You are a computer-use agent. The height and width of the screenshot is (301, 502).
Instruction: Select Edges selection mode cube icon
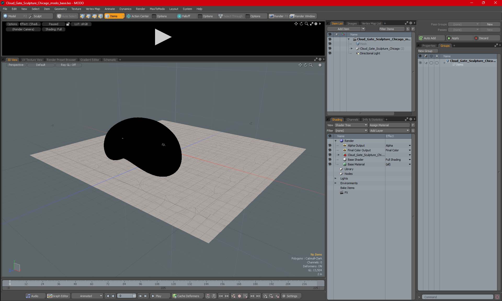coord(88,16)
